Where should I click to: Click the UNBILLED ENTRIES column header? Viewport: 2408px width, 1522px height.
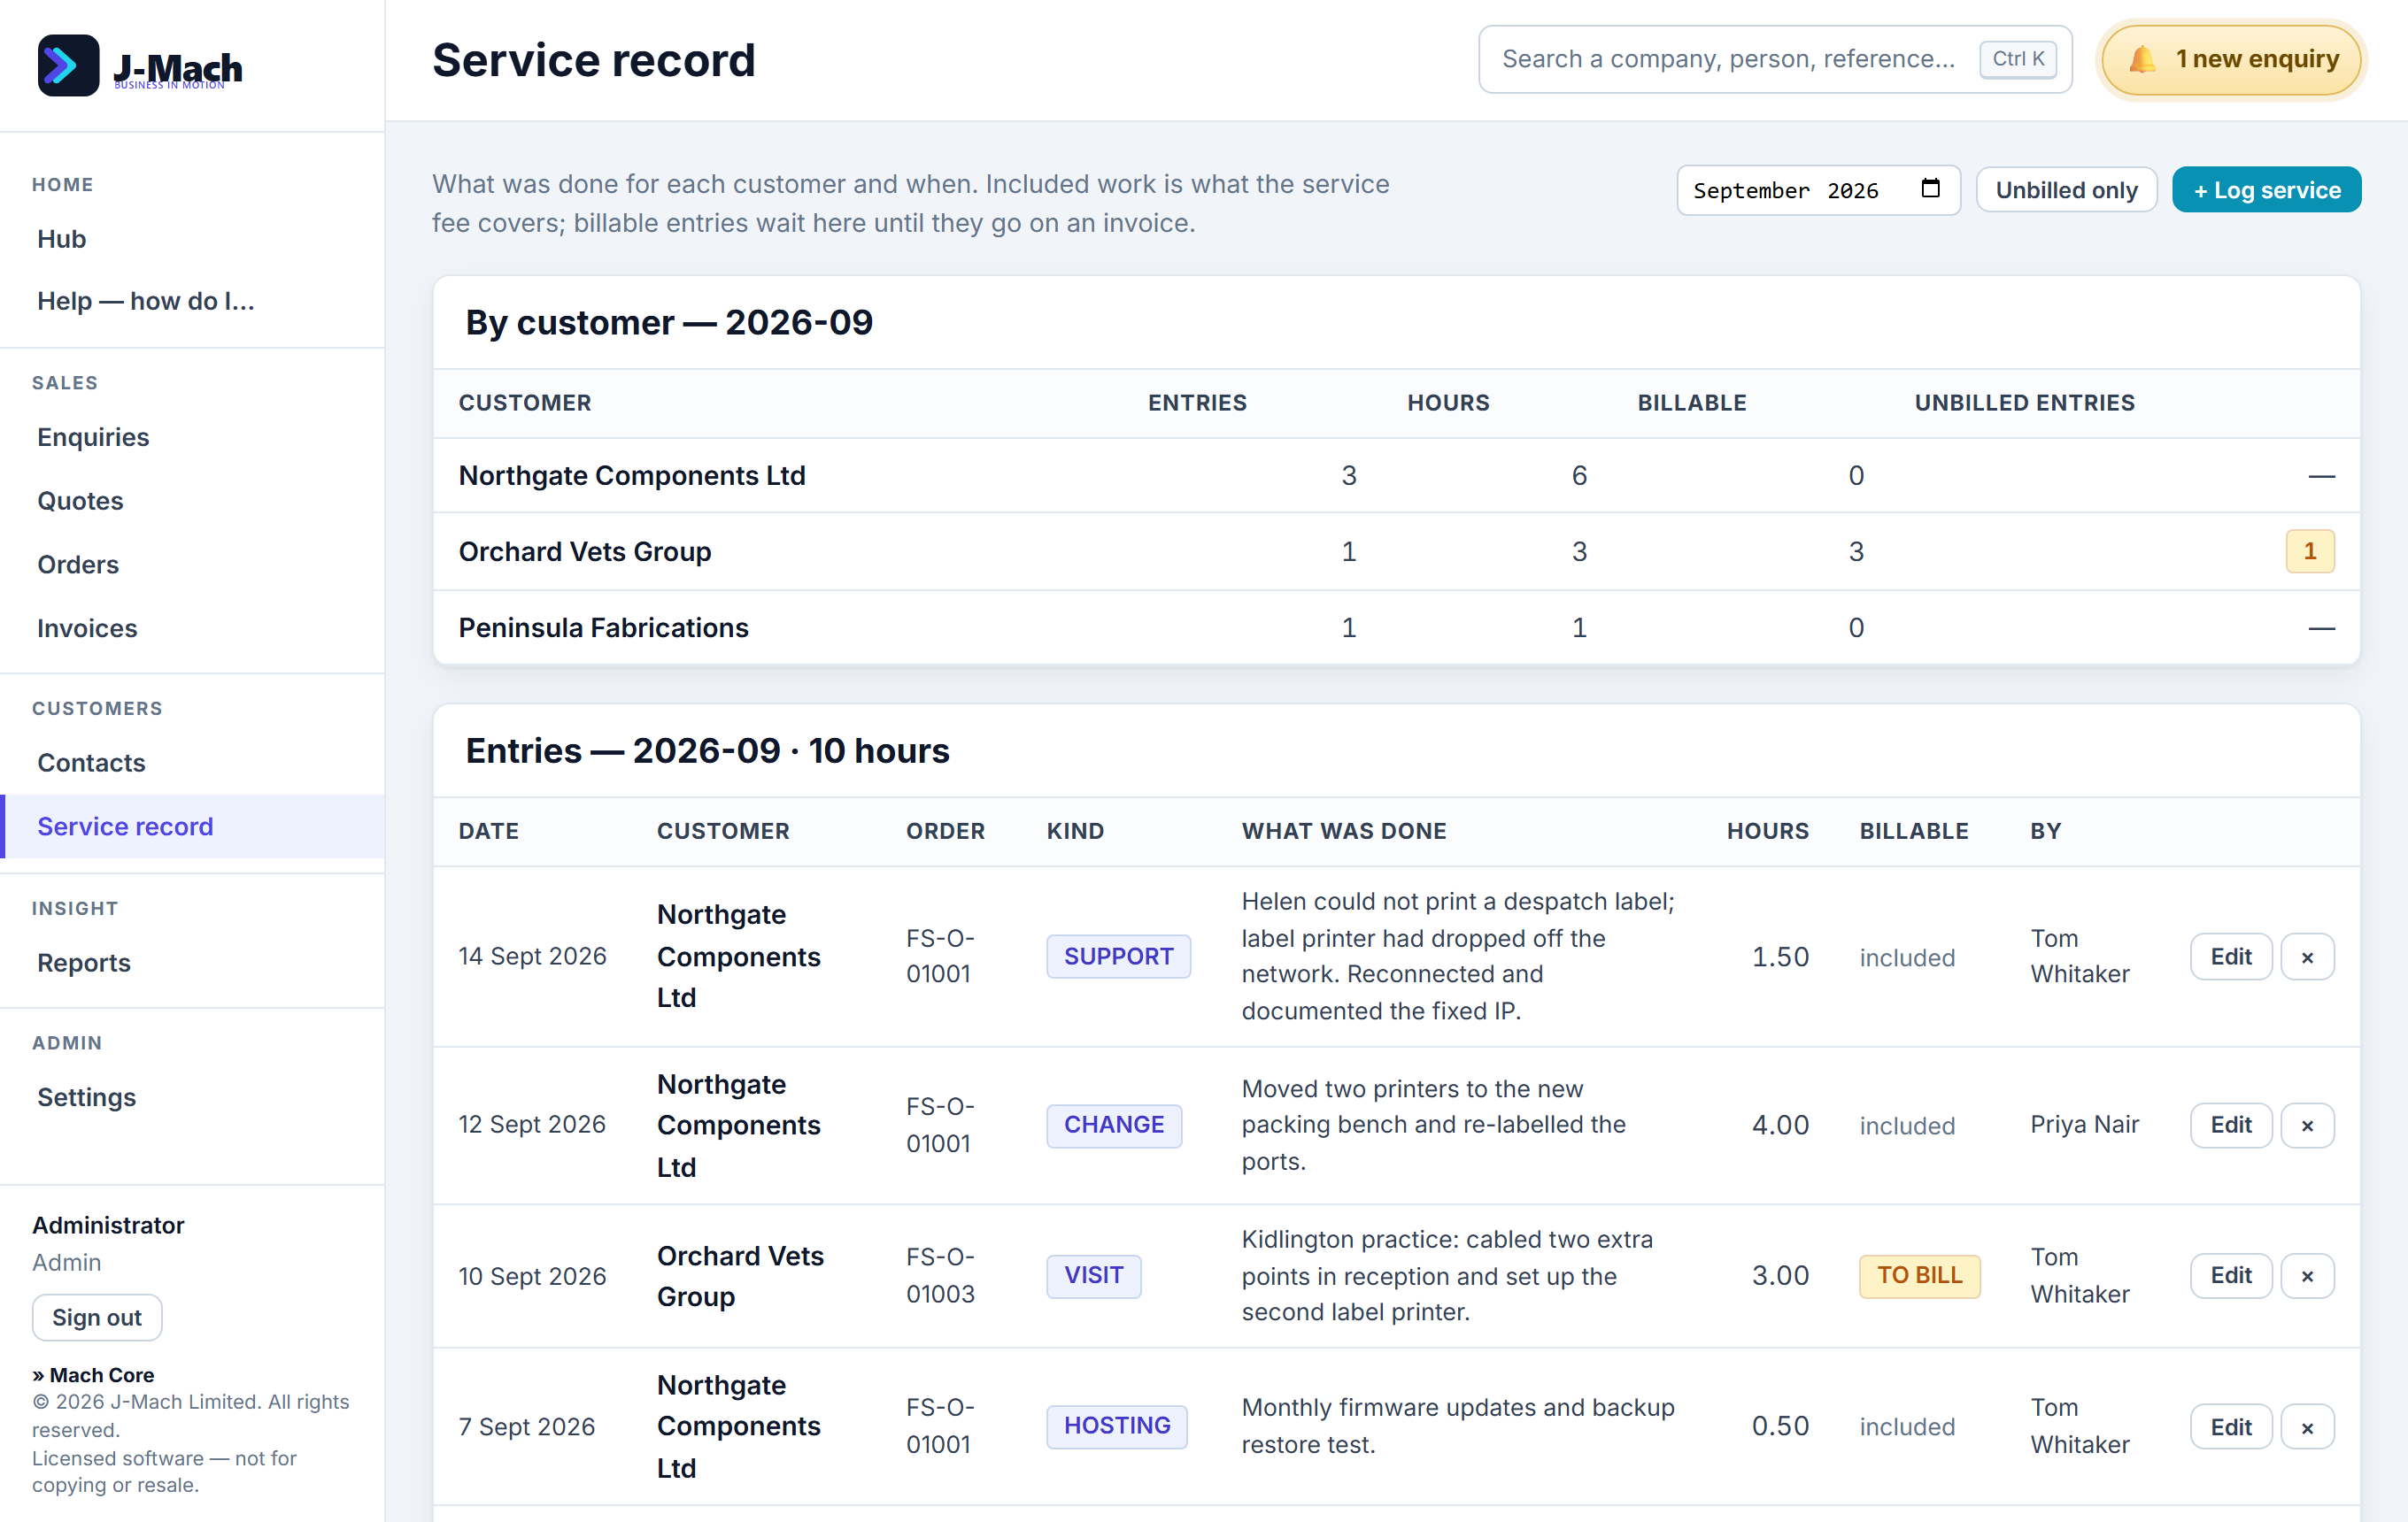[2024, 403]
